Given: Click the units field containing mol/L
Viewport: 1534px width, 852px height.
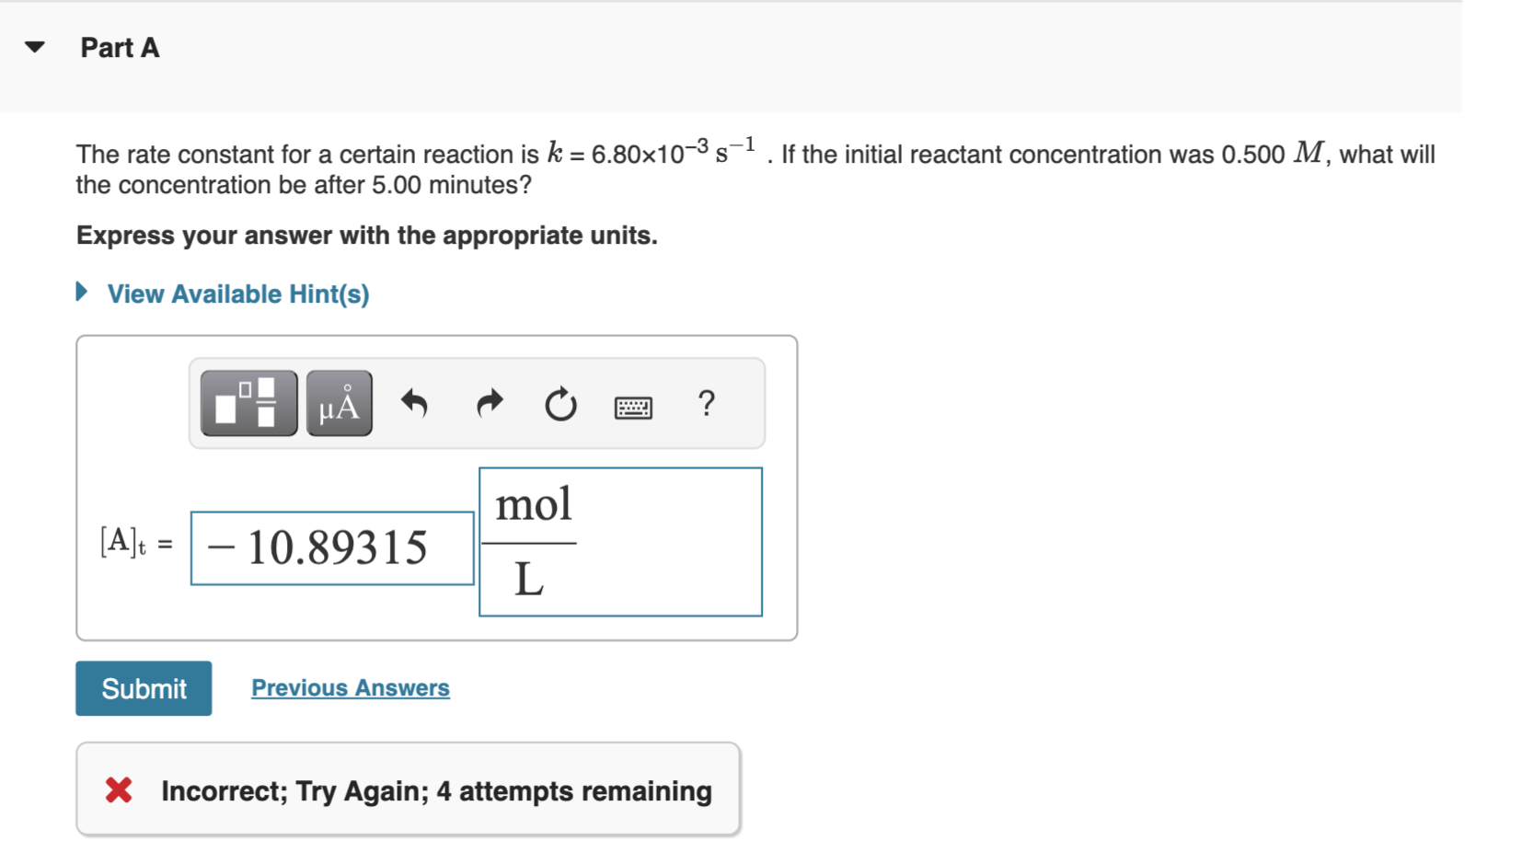Looking at the screenshot, I should pos(620,542).
